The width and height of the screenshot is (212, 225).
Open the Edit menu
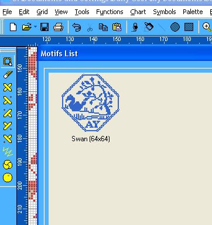pos(24,12)
